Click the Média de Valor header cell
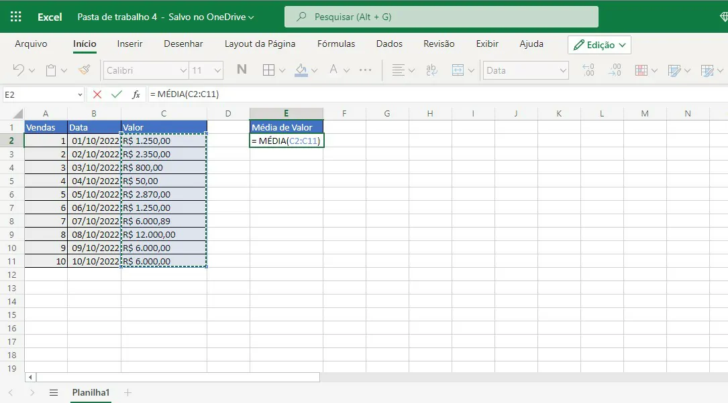 (x=287, y=127)
